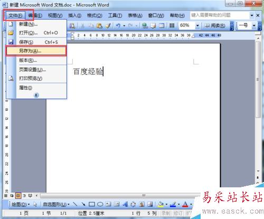Open the Redo history dropdown arrow

pyautogui.click(x=137, y=26)
